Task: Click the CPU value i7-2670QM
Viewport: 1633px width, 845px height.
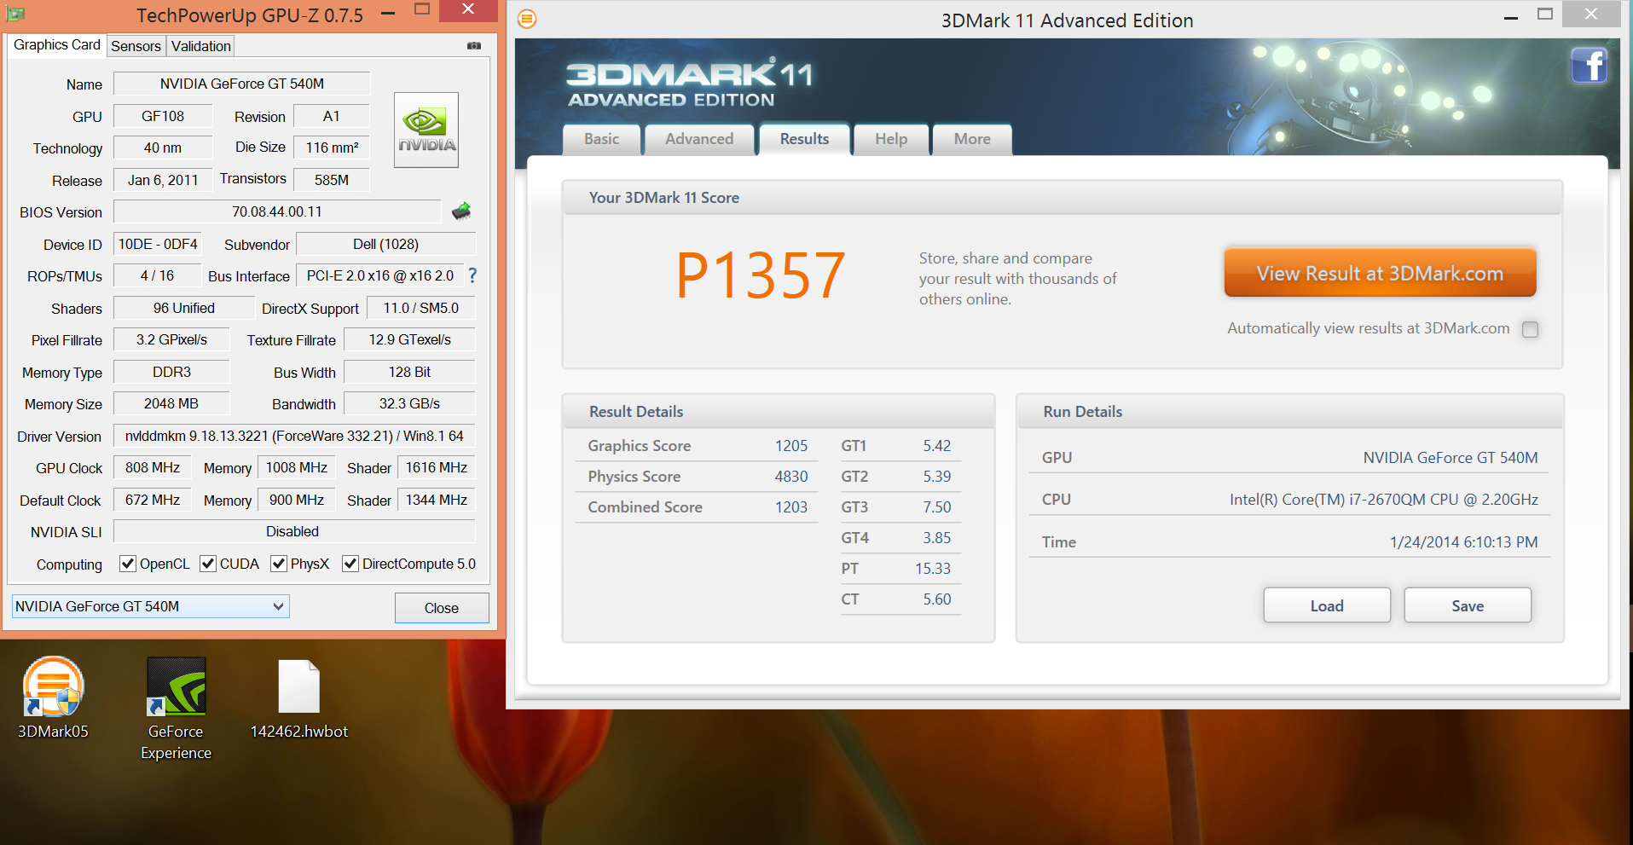Action: pos(1383,500)
